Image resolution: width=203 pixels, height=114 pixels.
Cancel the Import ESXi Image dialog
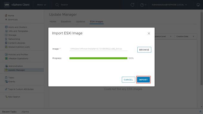tap(128, 80)
